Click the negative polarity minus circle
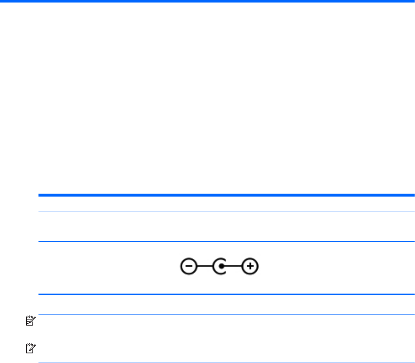 [x=187, y=266]
